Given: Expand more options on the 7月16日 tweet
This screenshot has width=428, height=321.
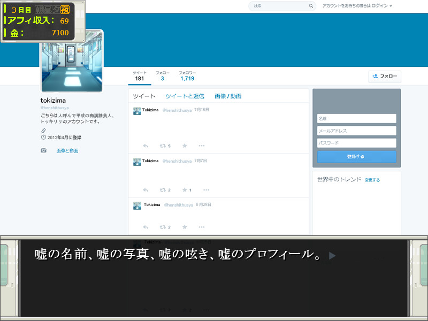Looking at the screenshot, I should [x=202, y=146].
